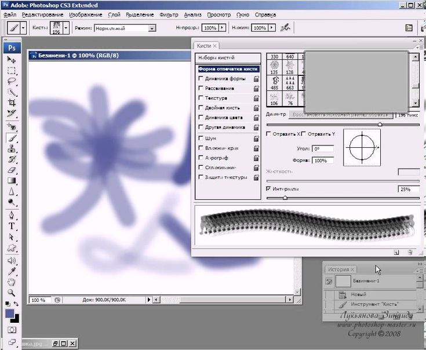Select the Slice tool

pyautogui.click(x=12, y=113)
